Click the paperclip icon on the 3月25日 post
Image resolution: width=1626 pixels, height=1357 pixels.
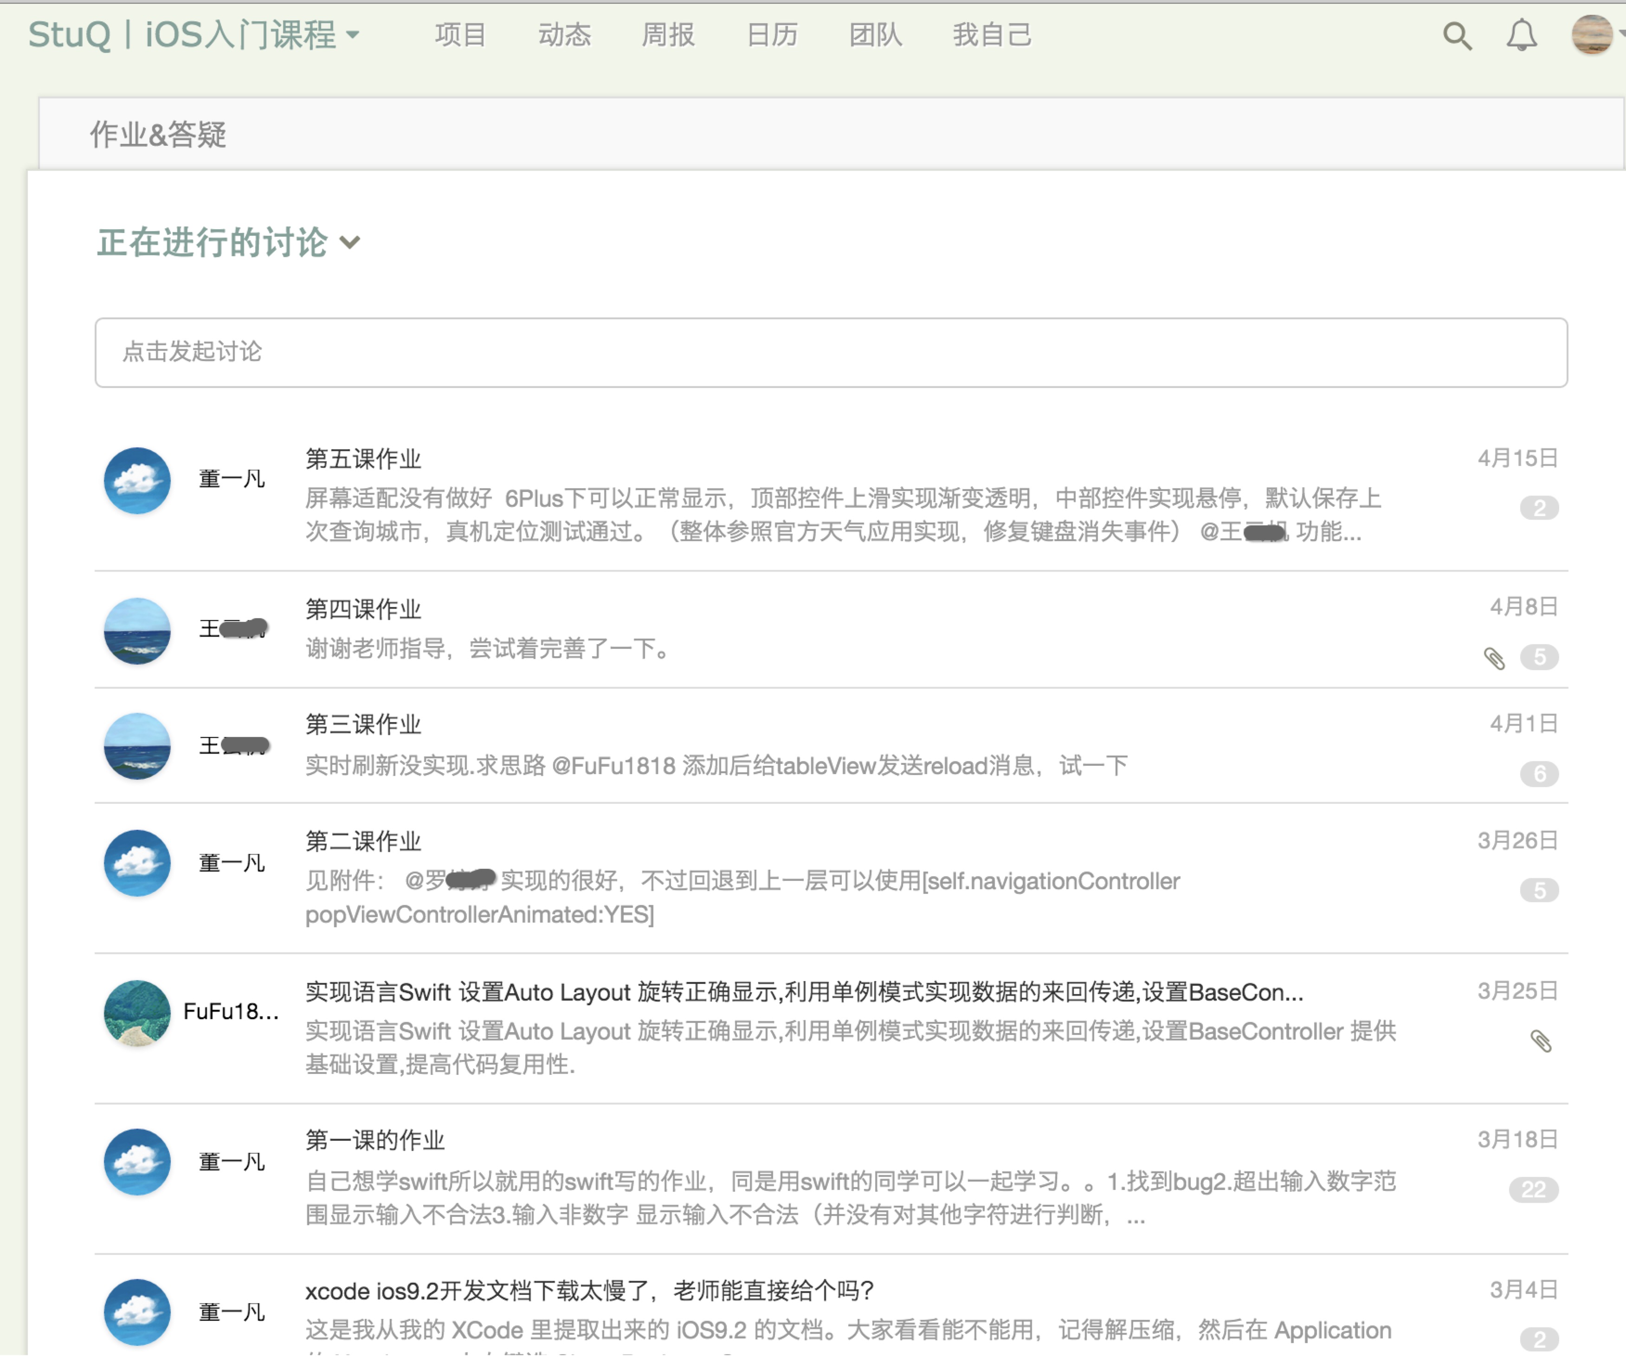point(1541,1041)
